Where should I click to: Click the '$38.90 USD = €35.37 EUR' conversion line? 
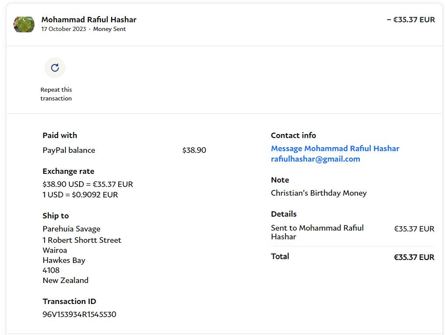pos(88,184)
